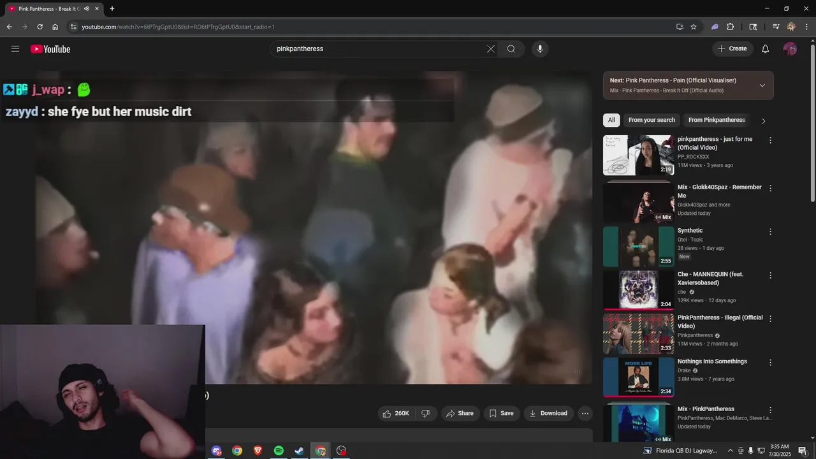Open PinkPantheress Illegal video thumbnail

click(638, 333)
